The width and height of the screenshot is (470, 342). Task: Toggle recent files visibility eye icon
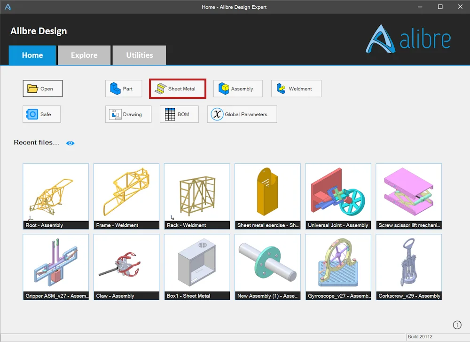(70, 143)
